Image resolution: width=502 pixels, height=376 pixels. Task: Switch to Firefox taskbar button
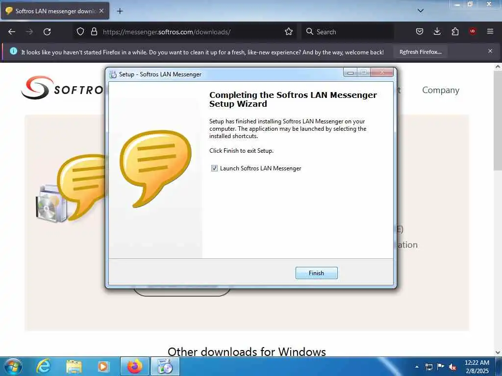pyautogui.click(x=135, y=366)
